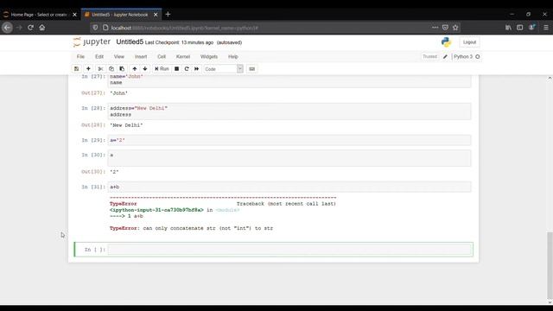This screenshot has height=311, width=553.
Task: Cut selected cells with scissors icon
Action: 100,69
